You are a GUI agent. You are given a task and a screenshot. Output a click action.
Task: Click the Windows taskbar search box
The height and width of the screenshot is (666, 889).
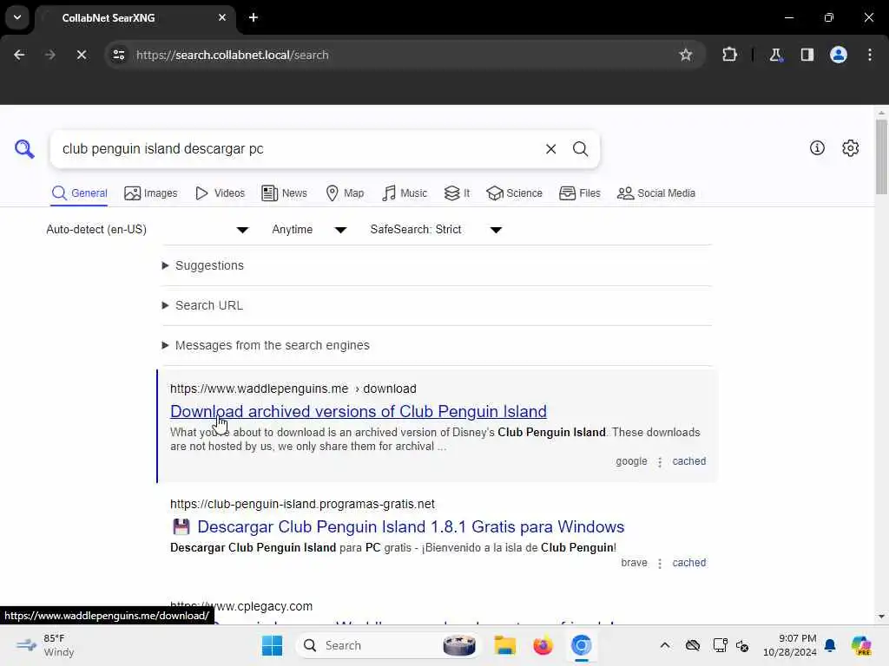pos(387,645)
